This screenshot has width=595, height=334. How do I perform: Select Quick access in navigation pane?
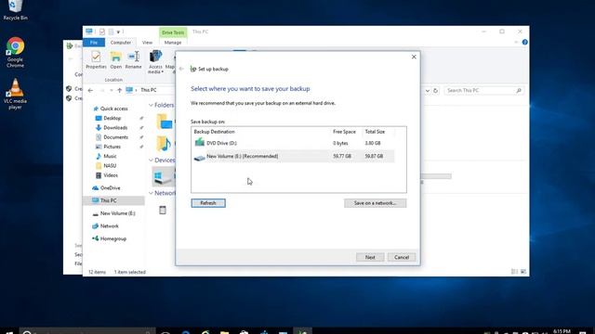point(113,109)
